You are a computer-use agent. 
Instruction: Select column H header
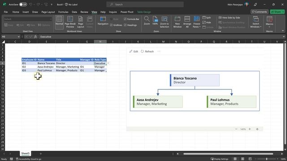100,42
